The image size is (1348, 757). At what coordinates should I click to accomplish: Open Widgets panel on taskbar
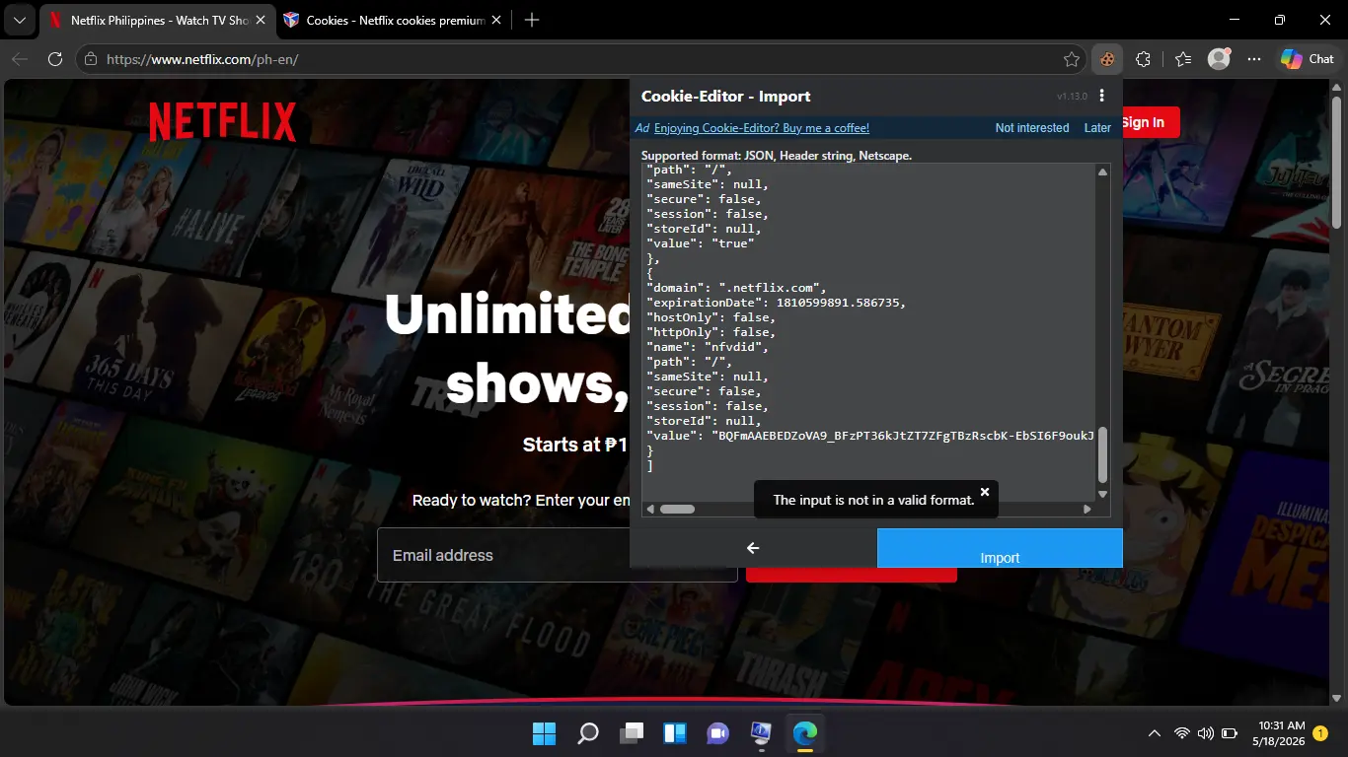[x=675, y=733]
